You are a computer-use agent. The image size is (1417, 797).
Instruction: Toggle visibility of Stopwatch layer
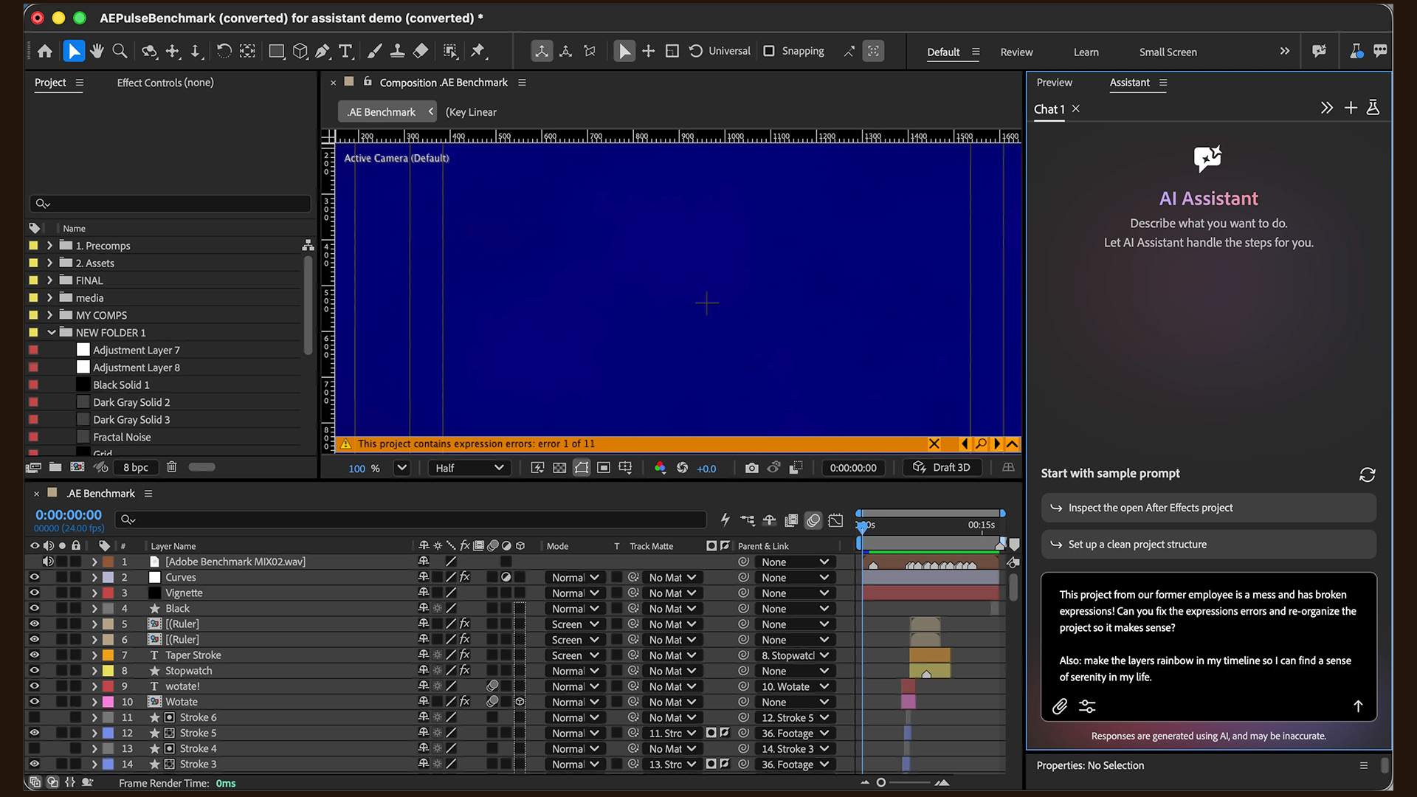34,671
